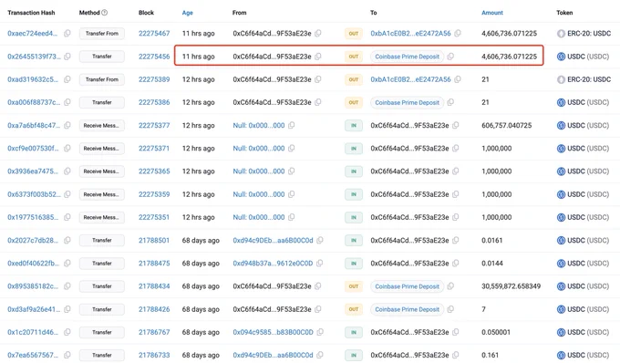Open block 22275359
The height and width of the screenshot is (363, 620).
click(x=154, y=194)
